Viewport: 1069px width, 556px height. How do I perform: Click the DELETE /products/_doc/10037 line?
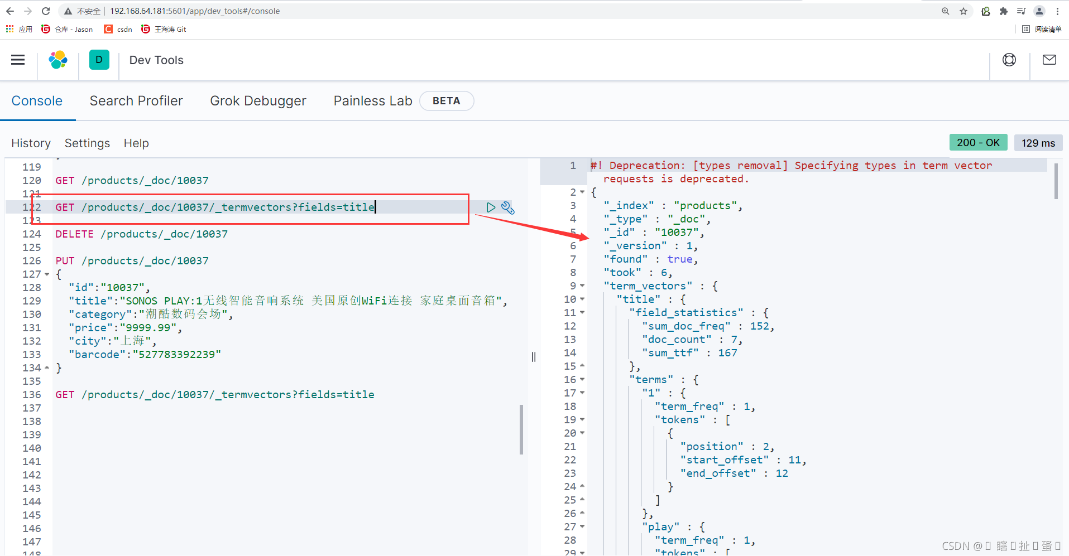tap(141, 234)
